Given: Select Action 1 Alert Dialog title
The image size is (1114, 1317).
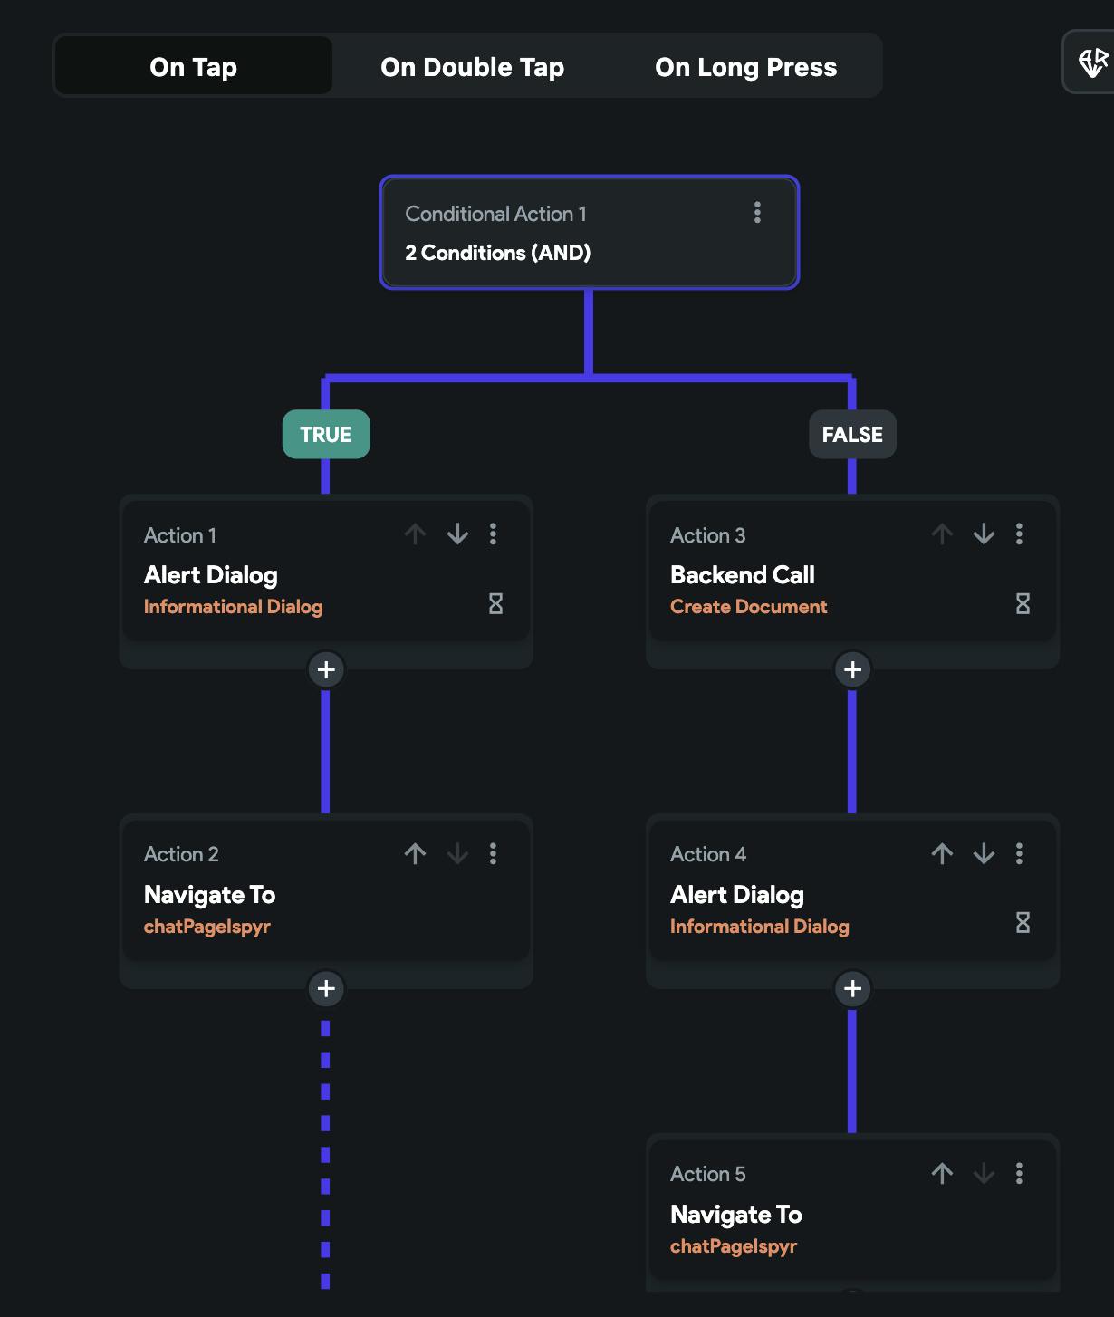Looking at the screenshot, I should [x=211, y=575].
